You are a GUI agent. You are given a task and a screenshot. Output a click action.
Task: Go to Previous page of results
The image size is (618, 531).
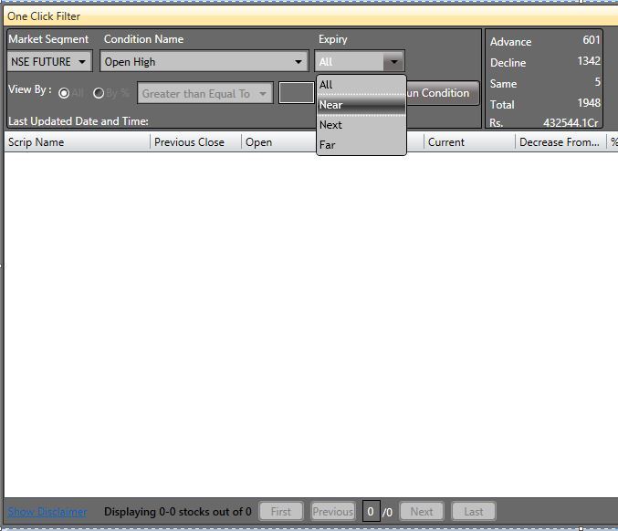point(332,512)
